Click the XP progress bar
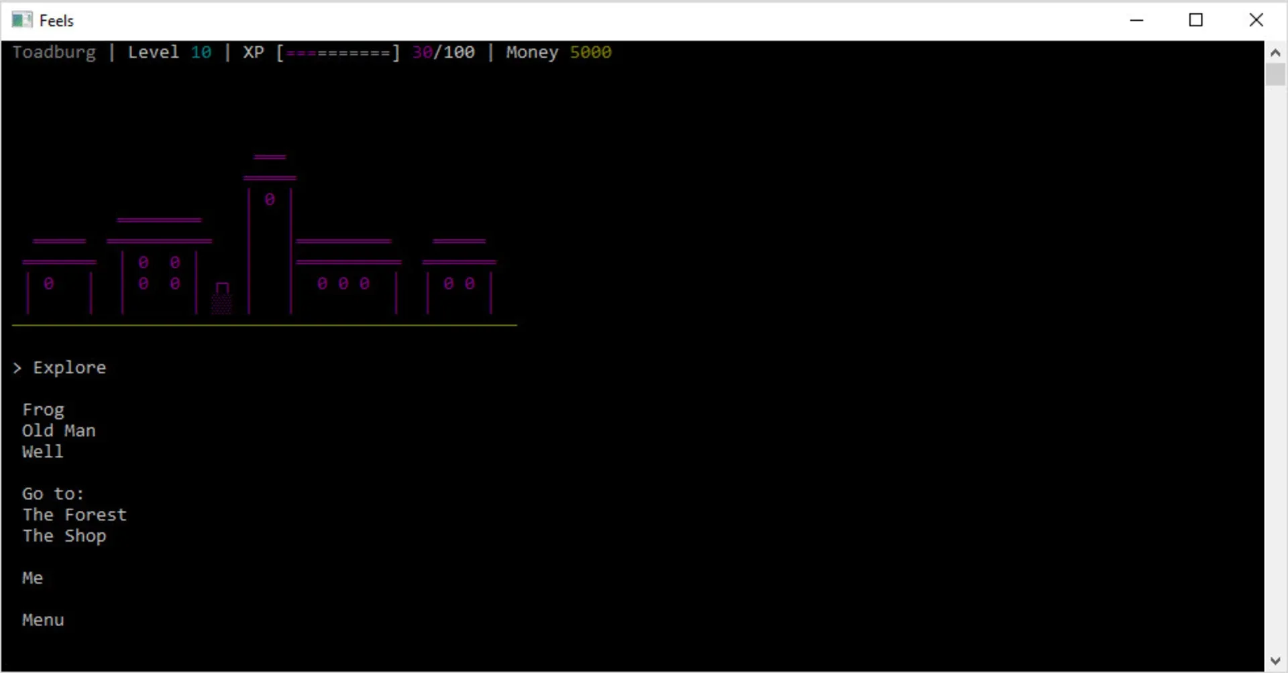Screen dimensions: 1288x673 pos(339,52)
